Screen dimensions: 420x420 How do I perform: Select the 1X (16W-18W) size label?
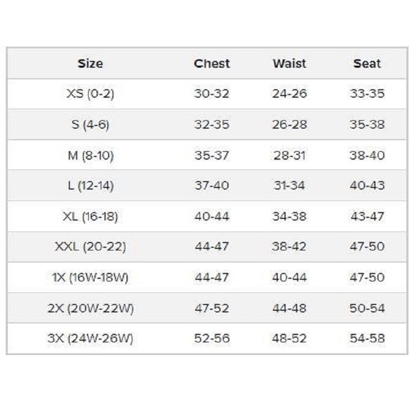pos(90,277)
